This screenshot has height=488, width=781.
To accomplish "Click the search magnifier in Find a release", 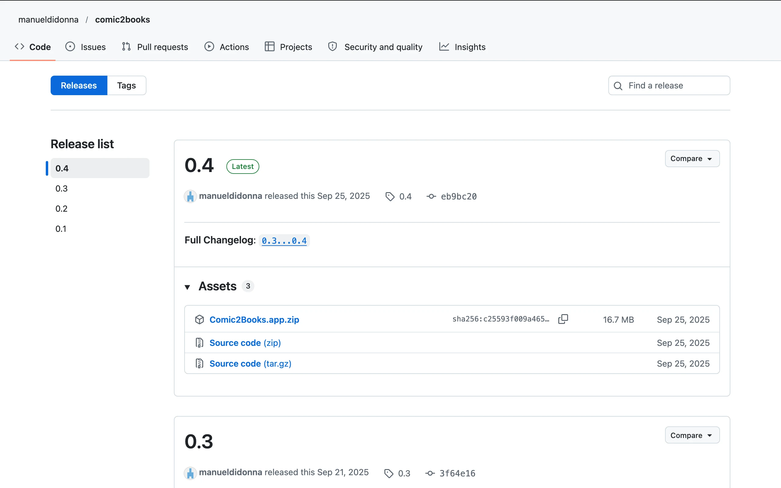I will (618, 85).
